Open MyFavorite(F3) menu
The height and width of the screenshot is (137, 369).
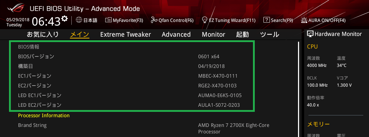click(124, 20)
